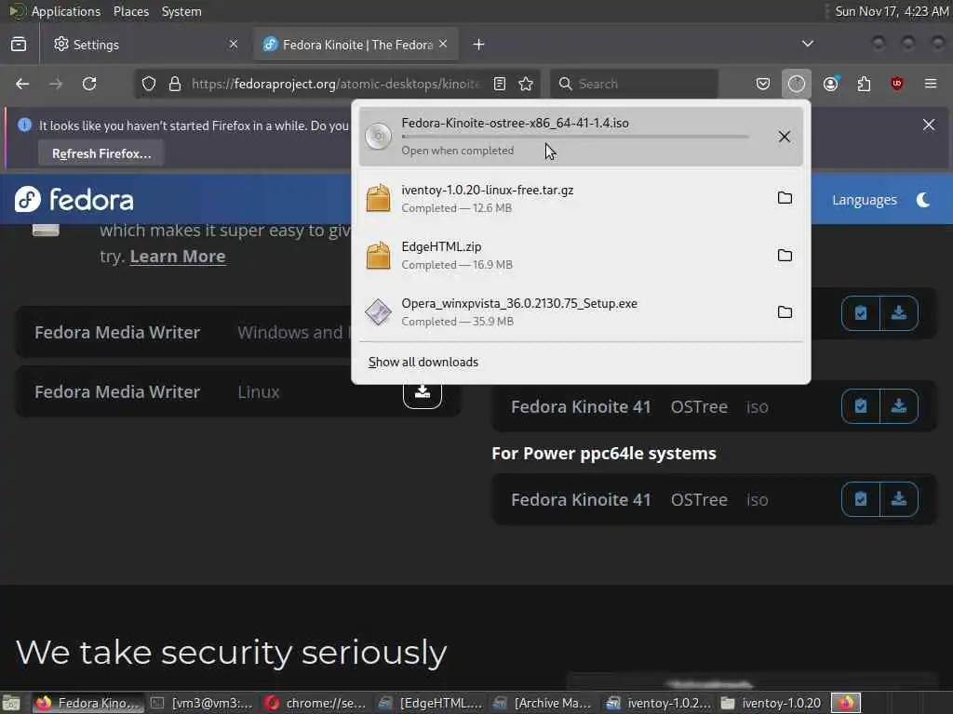The height and width of the screenshot is (714, 953).
Task: Cancel the Fedora-Kinoite ISO download
Action: pyautogui.click(x=784, y=137)
